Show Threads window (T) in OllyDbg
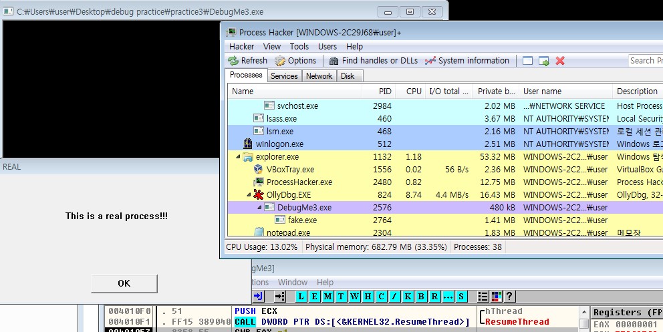663x332 pixels. coord(341,297)
